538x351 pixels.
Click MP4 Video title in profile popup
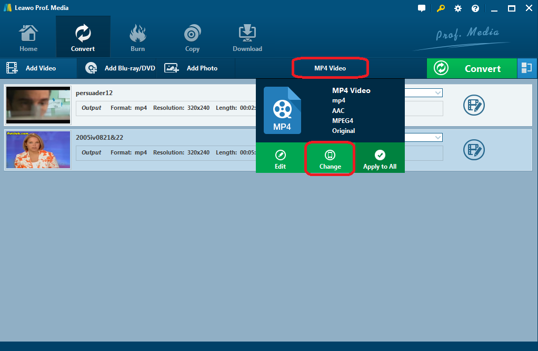351,90
